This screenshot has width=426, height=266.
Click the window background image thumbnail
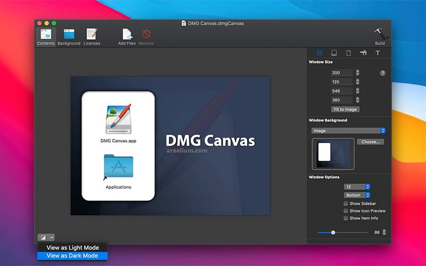(x=333, y=153)
